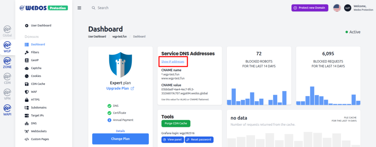
Task: Click the castle shield plan image
Action: tap(120, 65)
